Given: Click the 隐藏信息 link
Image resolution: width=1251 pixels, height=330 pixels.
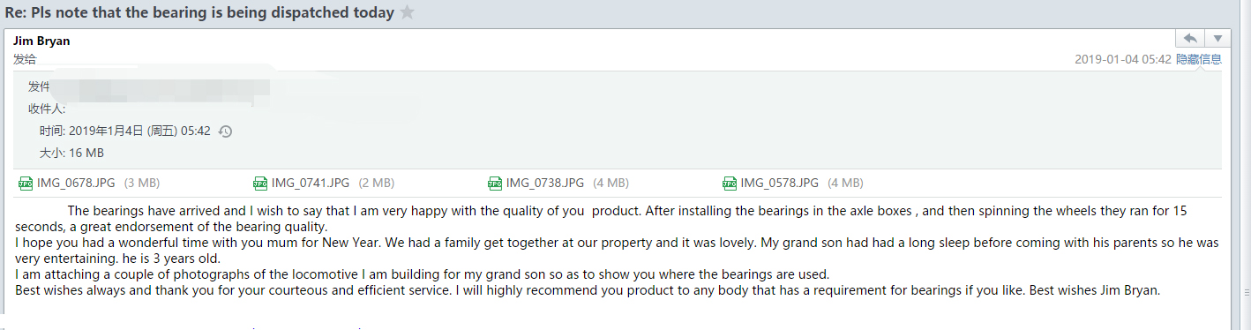Looking at the screenshot, I should (1199, 59).
